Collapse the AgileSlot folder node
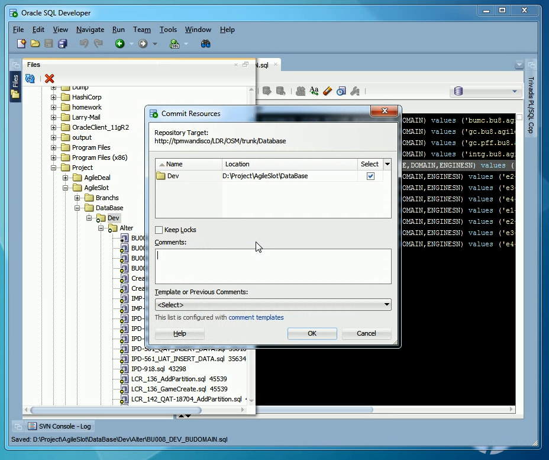The height and width of the screenshot is (460, 549). pyautogui.click(x=66, y=188)
